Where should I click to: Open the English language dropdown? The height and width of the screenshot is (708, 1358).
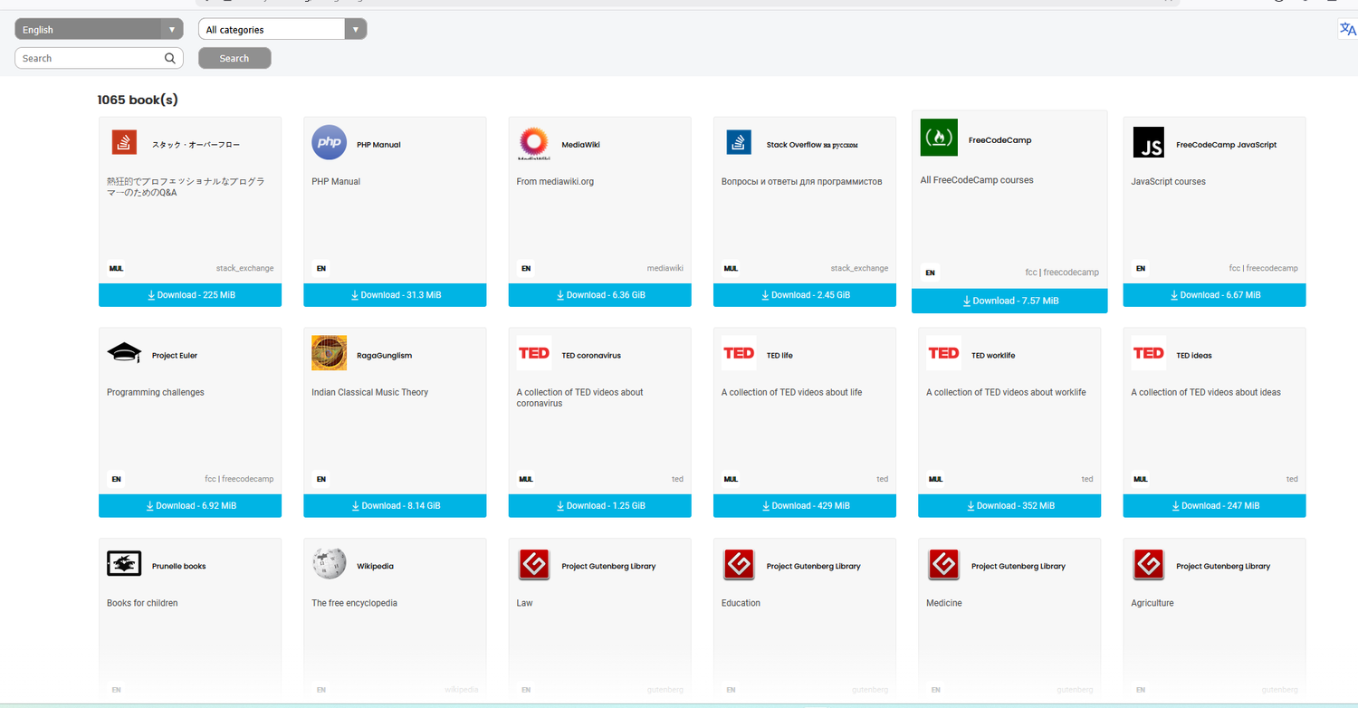coord(99,29)
